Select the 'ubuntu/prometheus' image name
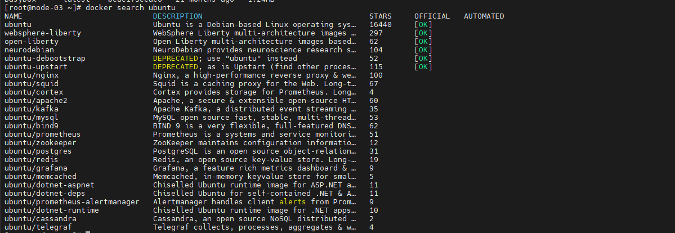 43,135
